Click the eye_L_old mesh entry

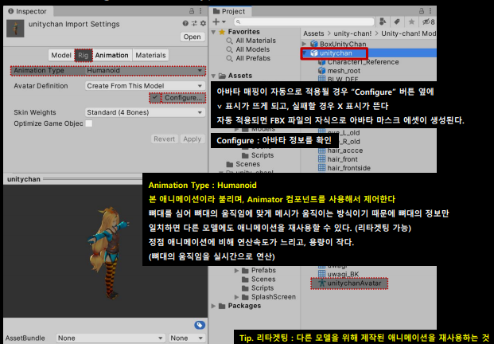coord(343,133)
